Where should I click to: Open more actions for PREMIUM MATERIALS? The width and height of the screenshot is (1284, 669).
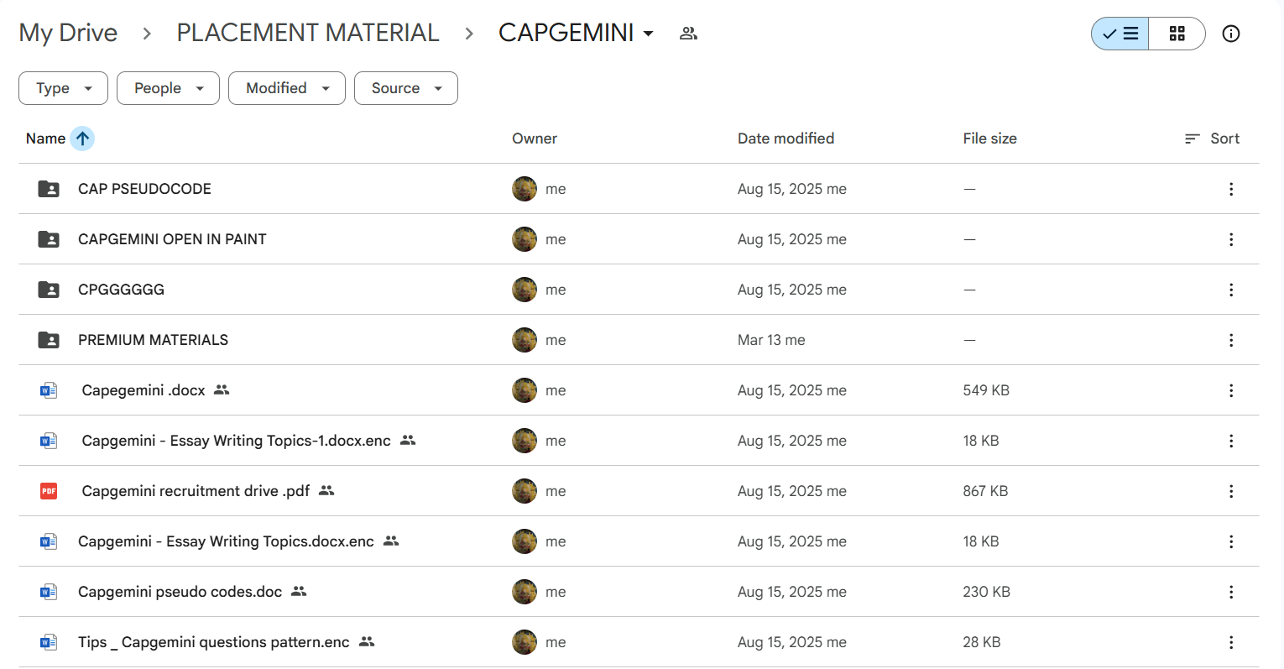pos(1231,340)
